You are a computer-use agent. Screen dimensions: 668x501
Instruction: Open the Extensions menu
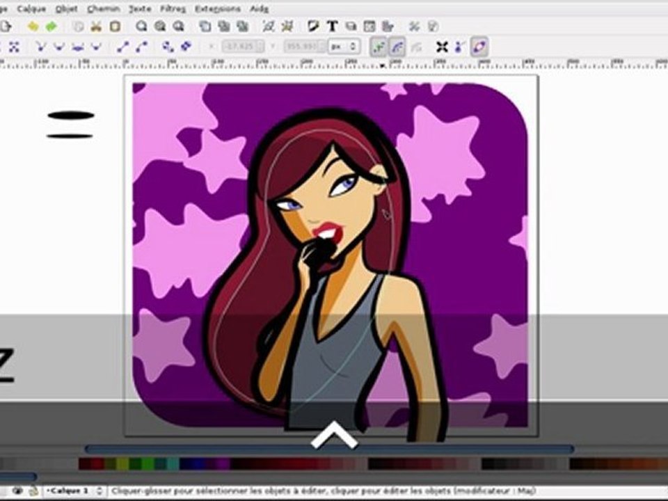tap(218, 8)
